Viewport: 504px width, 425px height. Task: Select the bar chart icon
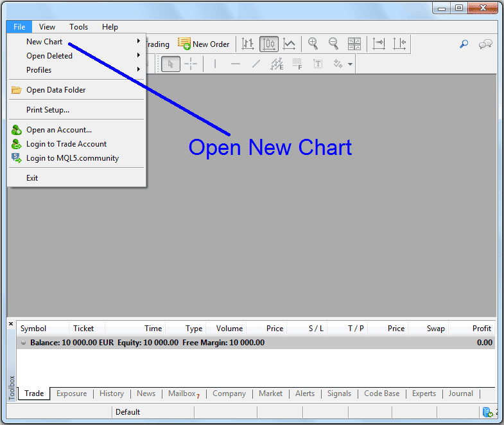(x=247, y=44)
